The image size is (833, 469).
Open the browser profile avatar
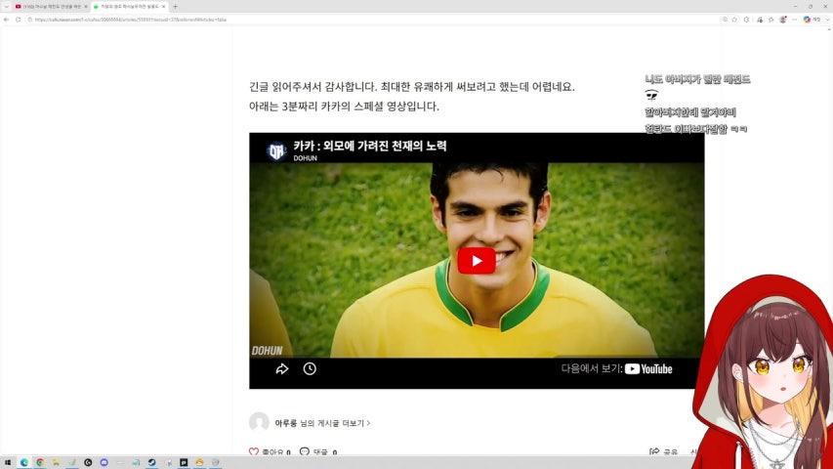click(783, 20)
